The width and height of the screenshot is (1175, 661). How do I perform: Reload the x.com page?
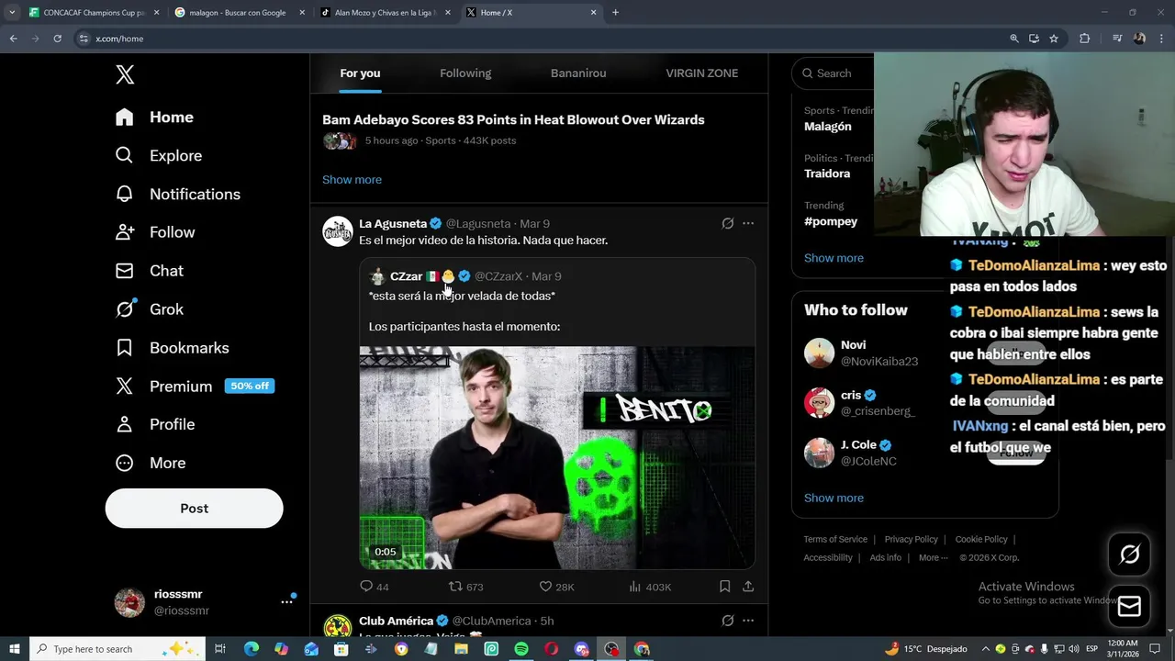57,39
